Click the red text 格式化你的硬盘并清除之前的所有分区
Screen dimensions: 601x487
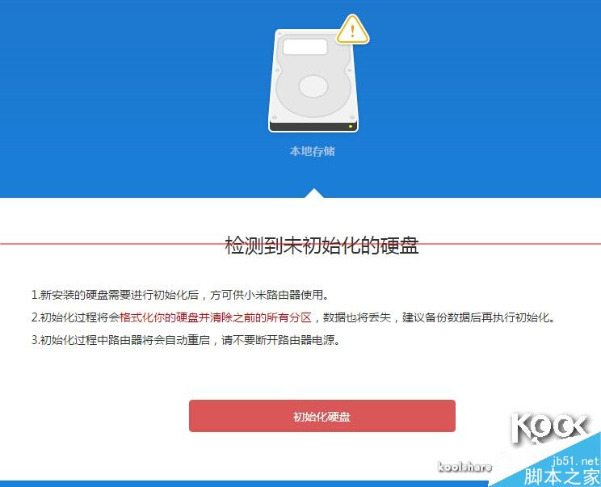click(216, 317)
